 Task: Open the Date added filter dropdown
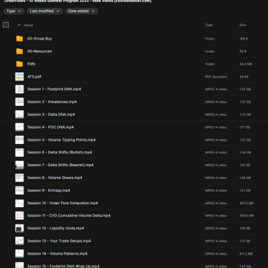(82, 11)
